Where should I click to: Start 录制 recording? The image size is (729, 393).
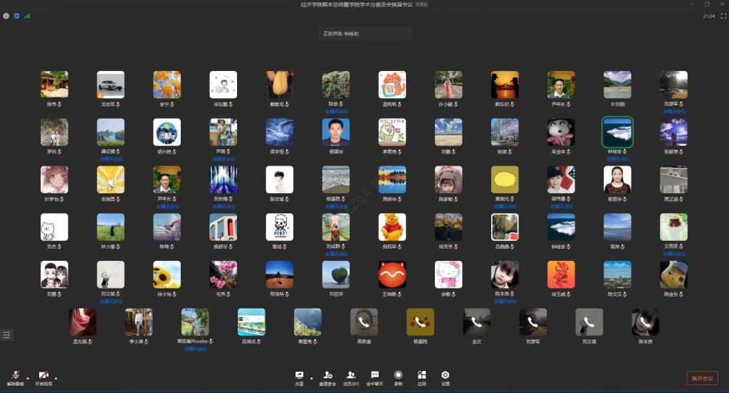click(x=398, y=377)
